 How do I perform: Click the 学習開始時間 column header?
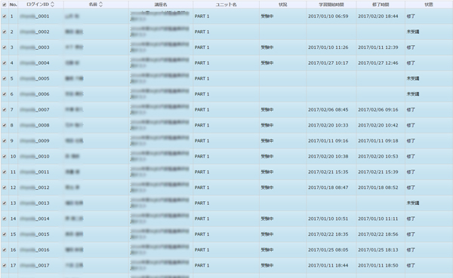pyautogui.click(x=331, y=5)
